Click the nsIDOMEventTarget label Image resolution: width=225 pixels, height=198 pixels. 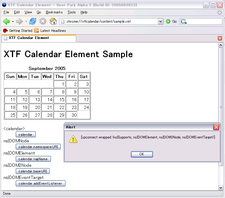[24, 177]
